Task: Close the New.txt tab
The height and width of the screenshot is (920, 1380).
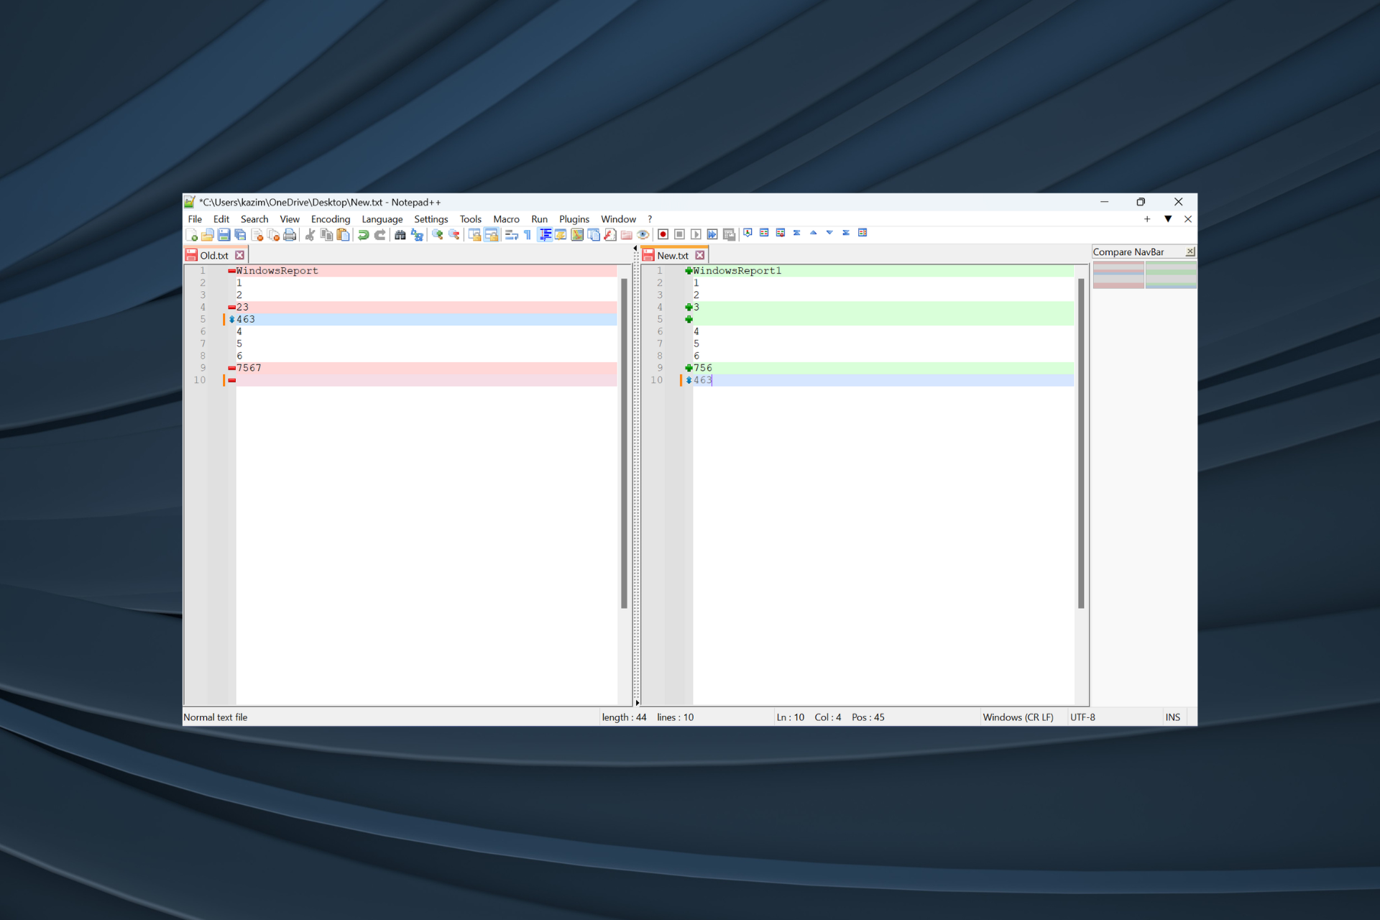Action: click(x=700, y=255)
